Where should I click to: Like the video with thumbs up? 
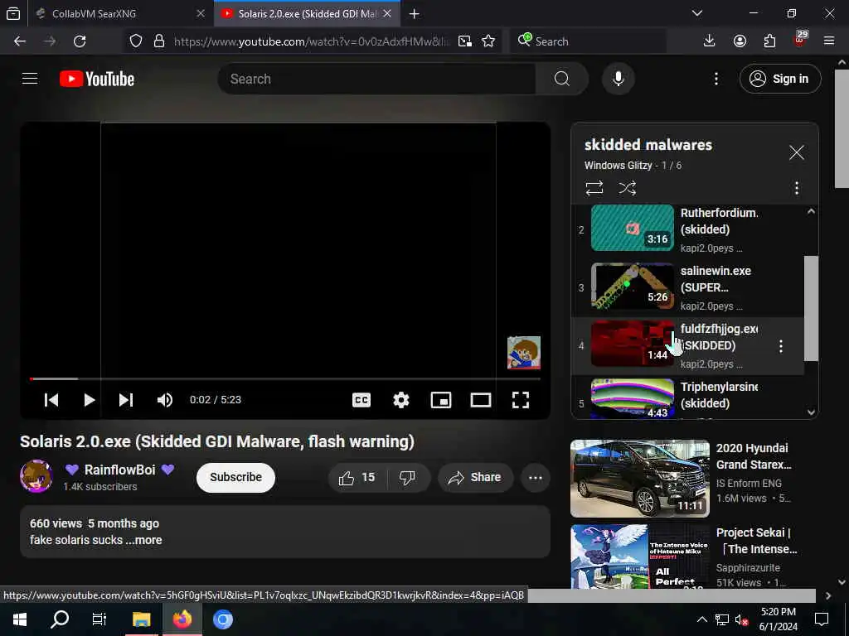357,478
